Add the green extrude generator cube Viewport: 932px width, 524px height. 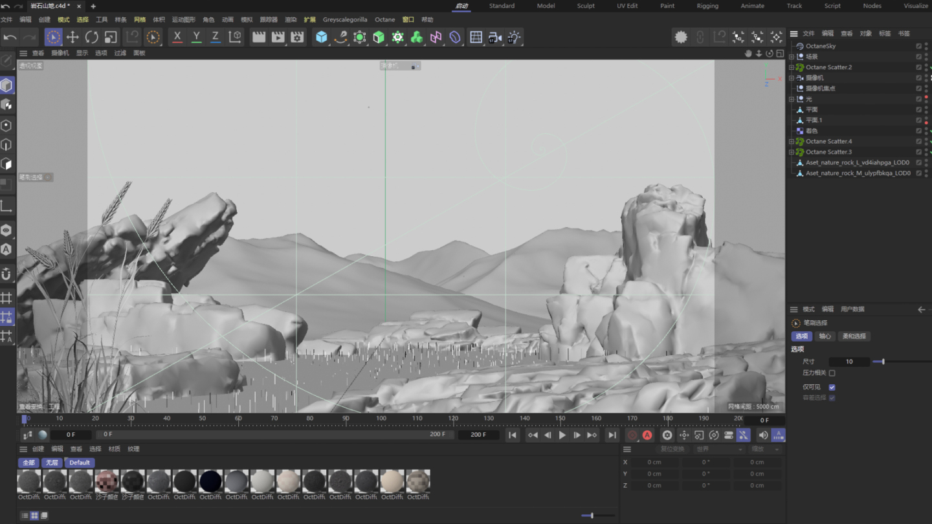(x=379, y=37)
